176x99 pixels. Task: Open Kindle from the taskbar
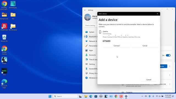[106, 96]
